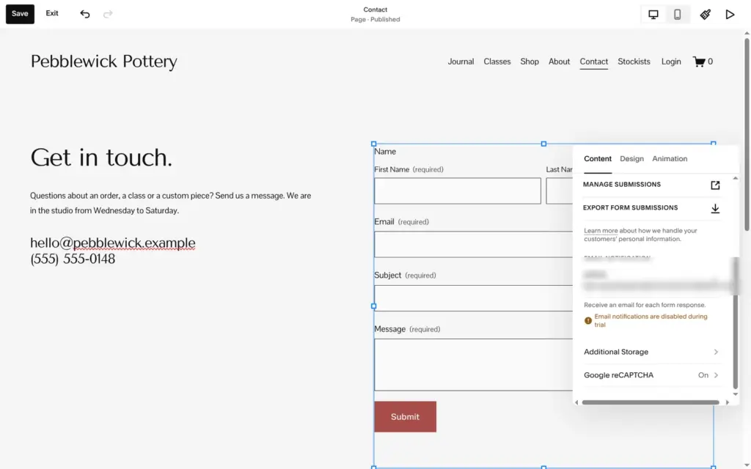Open the Classes nav link
This screenshot has height=469, width=751.
(x=497, y=62)
